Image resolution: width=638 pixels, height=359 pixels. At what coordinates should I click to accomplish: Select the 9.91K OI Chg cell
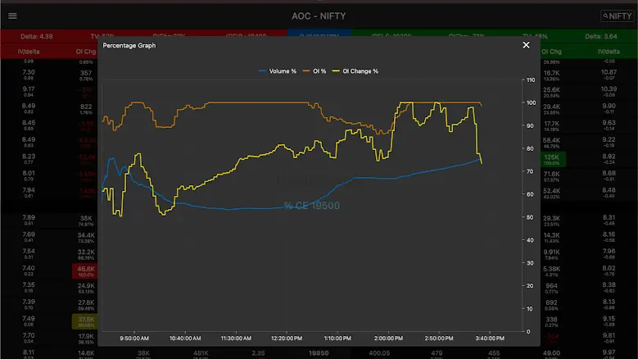(552, 254)
